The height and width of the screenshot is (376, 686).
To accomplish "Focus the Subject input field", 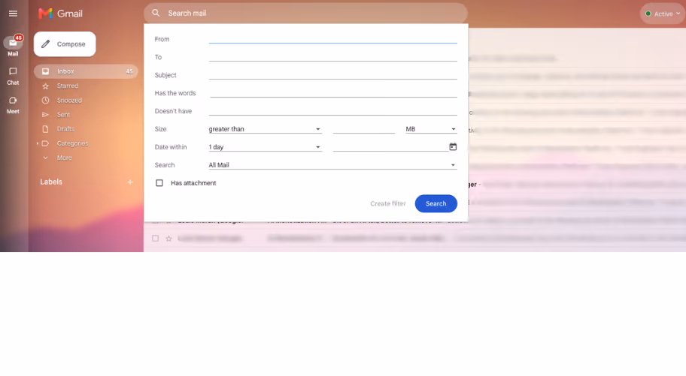I will pyautogui.click(x=333, y=75).
